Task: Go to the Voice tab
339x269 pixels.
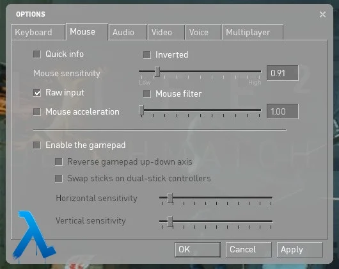Action: 203,32
